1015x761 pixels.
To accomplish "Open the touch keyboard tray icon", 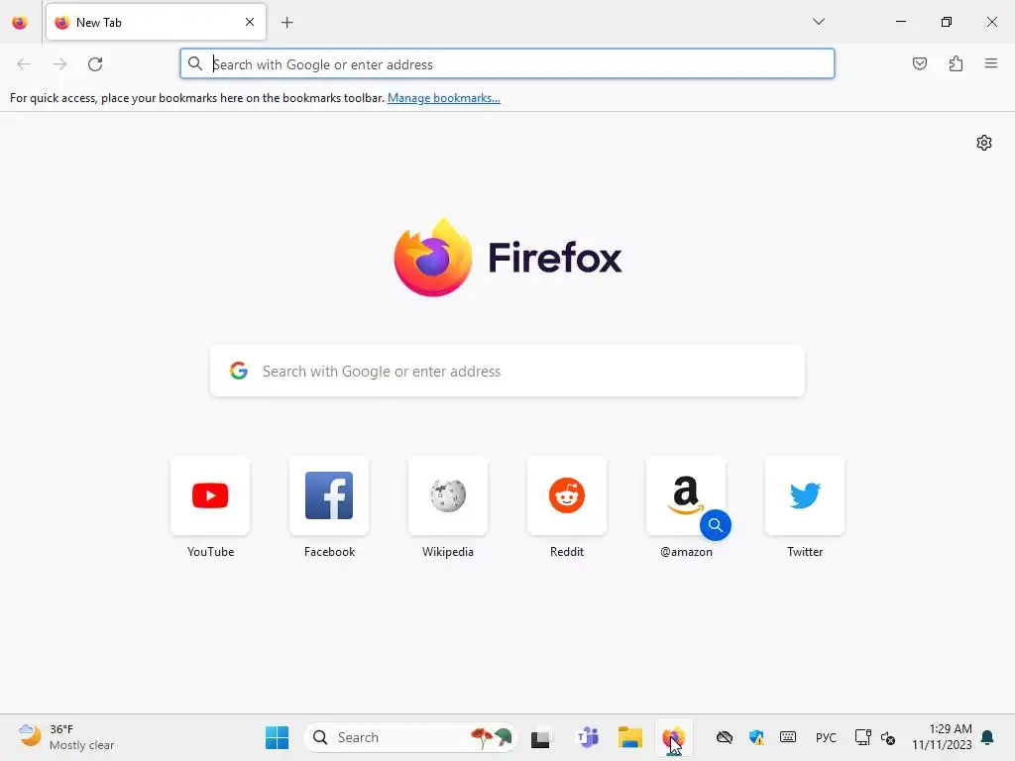I will point(788,737).
